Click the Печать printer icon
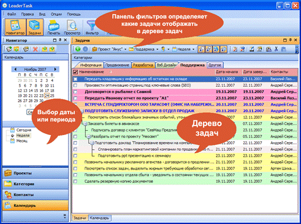Viewport: 301px width, 224px height. pos(54,25)
